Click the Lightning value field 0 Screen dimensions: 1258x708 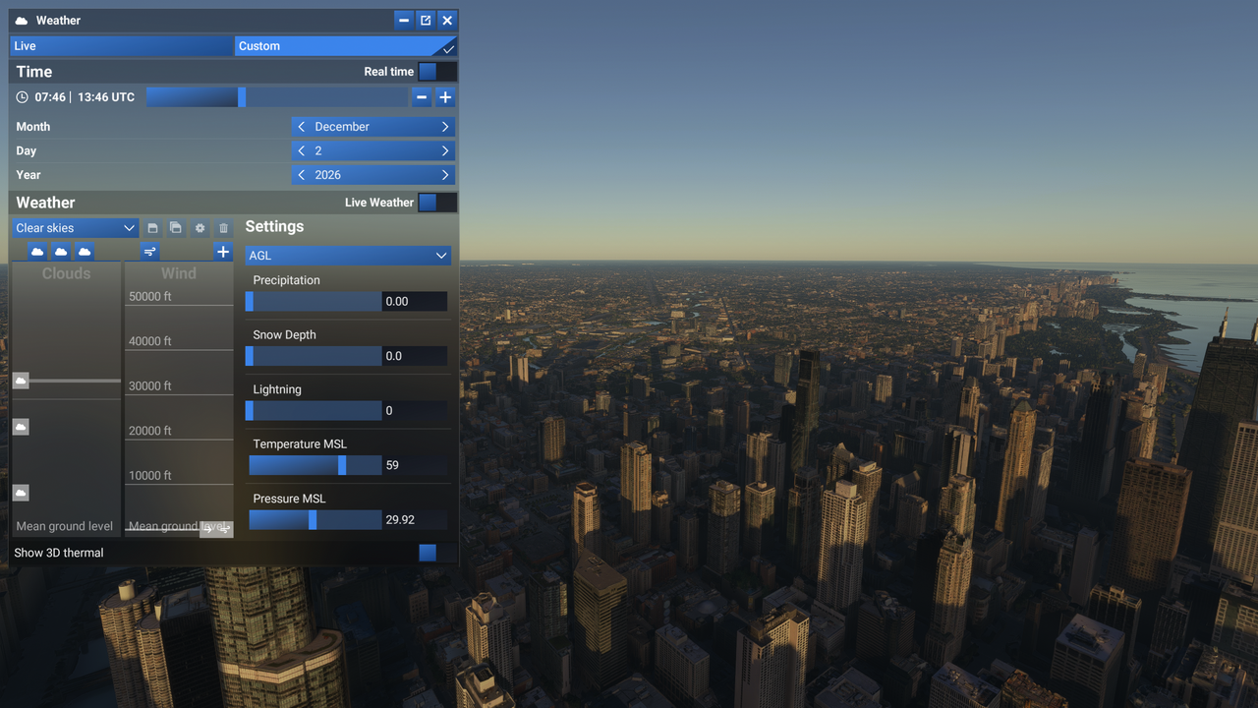coord(415,411)
